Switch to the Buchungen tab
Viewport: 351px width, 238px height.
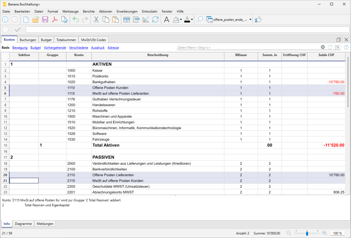point(28,40)
